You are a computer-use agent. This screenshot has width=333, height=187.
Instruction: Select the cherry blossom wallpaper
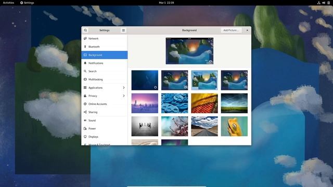point(175,126)
